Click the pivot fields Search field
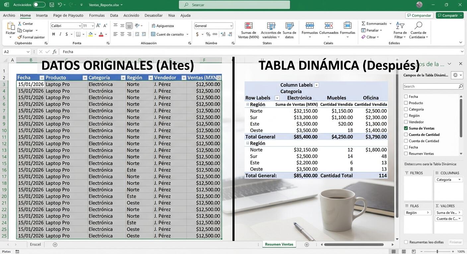 [433, 86]
